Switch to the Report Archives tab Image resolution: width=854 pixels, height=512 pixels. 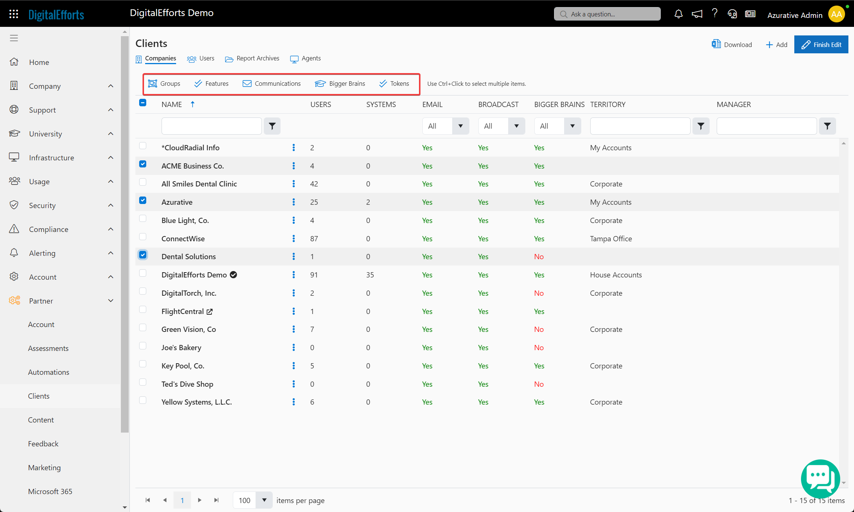point(252,59)
